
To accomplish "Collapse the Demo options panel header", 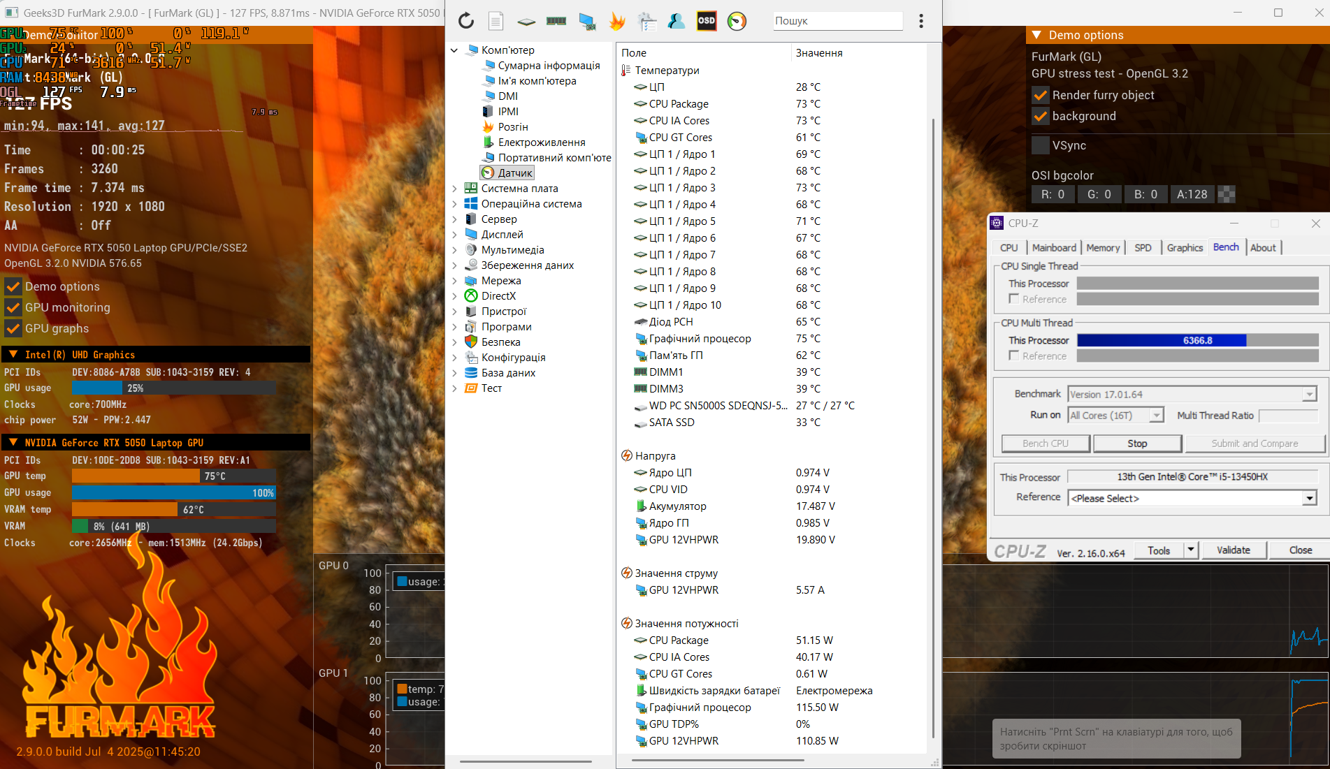I will [1036, 35].
